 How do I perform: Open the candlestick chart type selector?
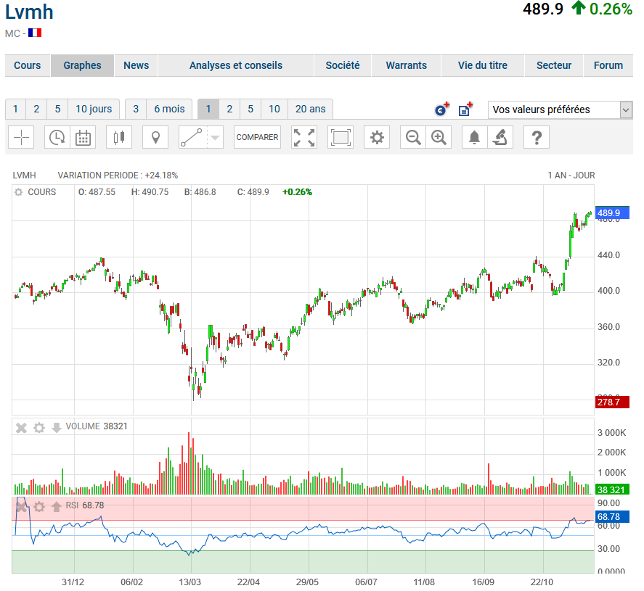[119, 137]
